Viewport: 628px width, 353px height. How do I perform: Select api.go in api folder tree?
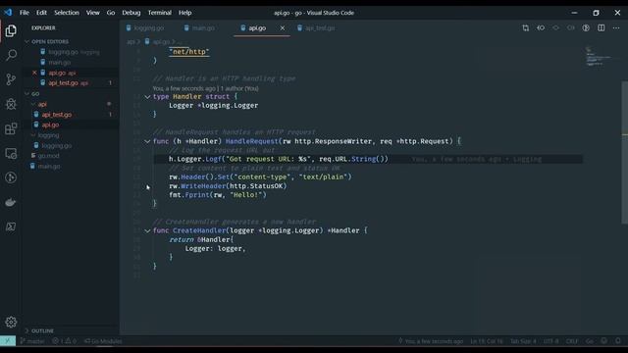pyautogui.click(x=71, y=125)
